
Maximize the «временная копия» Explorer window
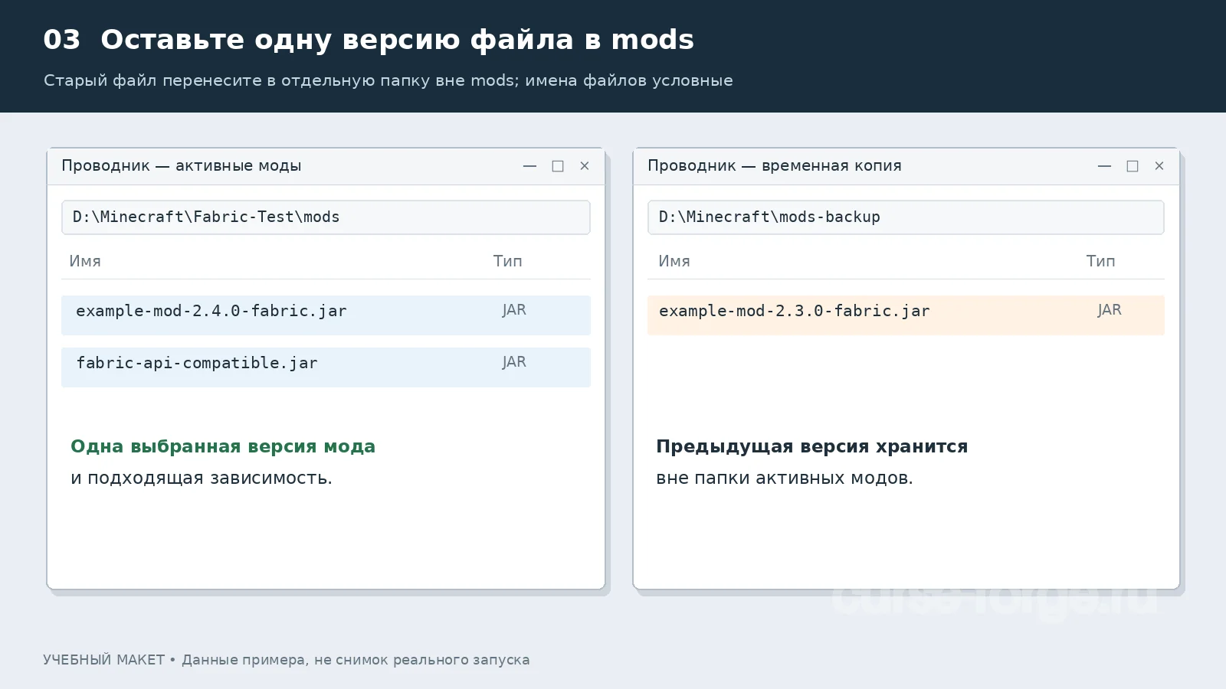[1133, 166]
